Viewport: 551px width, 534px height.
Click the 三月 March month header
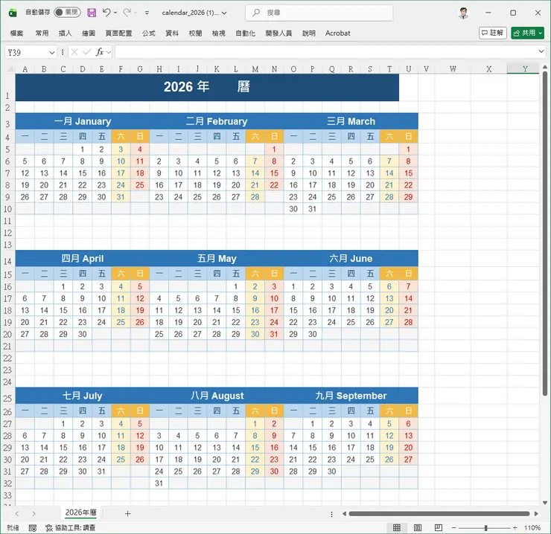351,121
